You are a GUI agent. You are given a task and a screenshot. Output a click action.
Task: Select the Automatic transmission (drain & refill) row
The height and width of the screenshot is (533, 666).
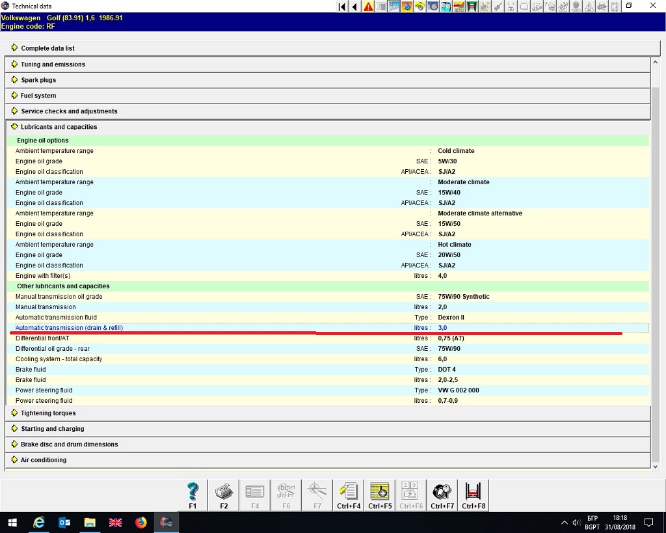[x=70, y=328]
